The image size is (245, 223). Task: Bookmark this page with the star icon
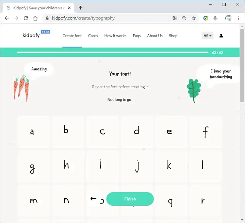[x=194, y=18]
